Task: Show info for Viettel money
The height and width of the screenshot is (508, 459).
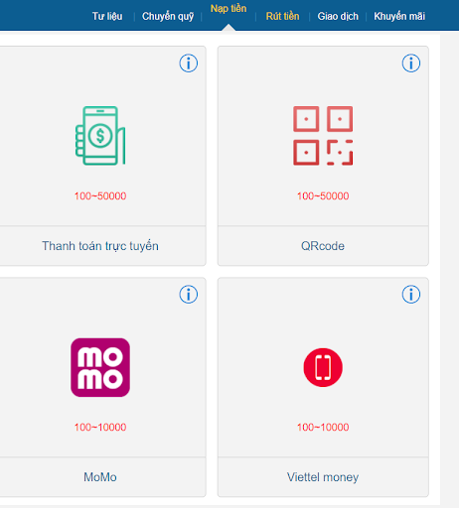Action: 411,295
